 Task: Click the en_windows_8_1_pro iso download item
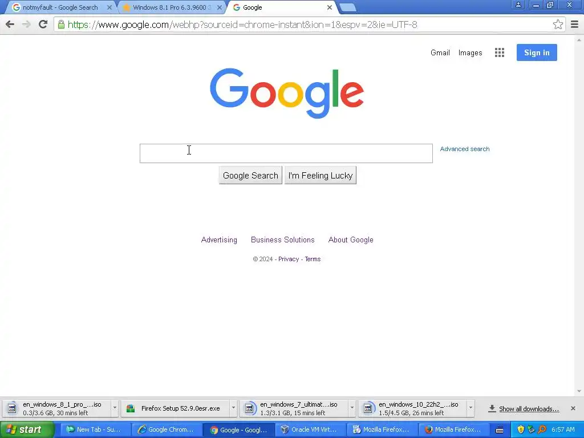click(x=56, y=408)
